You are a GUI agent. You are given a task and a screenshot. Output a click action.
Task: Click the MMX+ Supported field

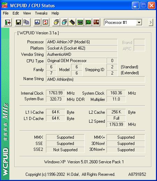(126, 137)
